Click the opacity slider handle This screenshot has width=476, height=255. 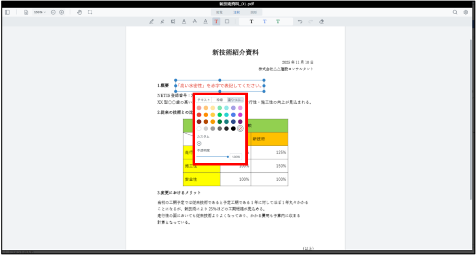[228, 157]
